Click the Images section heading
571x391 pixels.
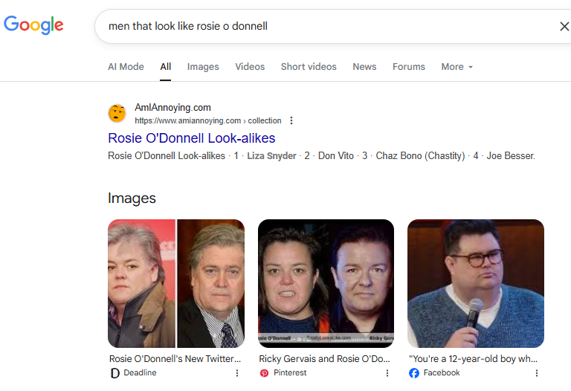point(132,198)
